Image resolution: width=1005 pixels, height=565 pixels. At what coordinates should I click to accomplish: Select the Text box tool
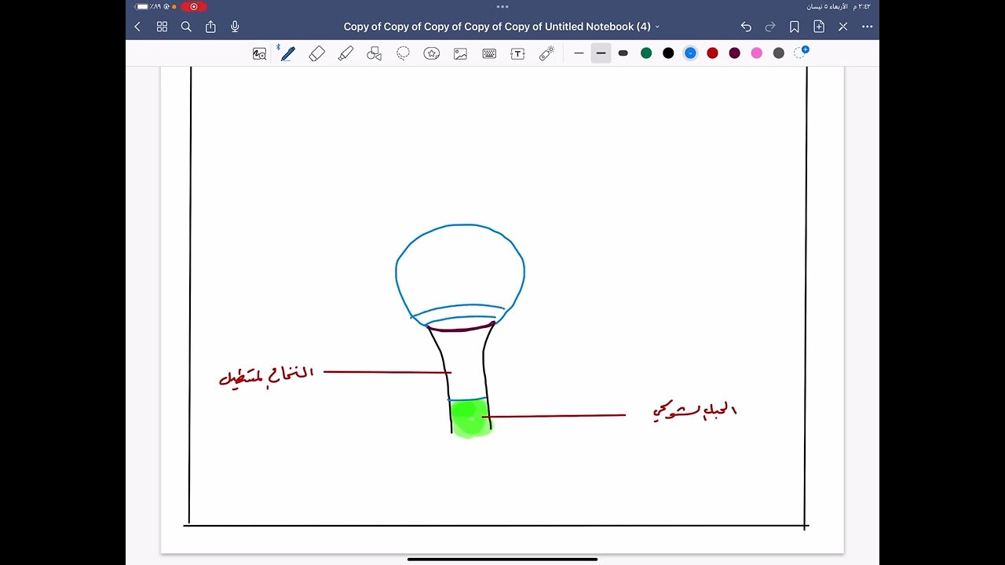pos(517,53)
